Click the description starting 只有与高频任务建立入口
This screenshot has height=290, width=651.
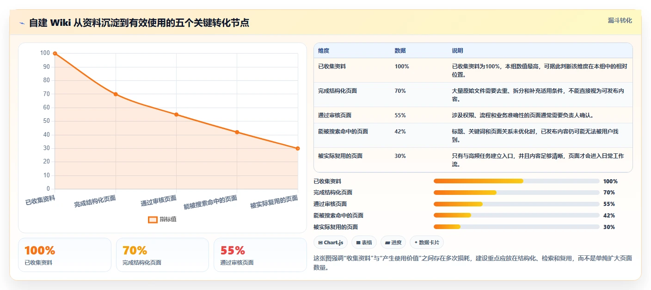click(x=538, y=160)
